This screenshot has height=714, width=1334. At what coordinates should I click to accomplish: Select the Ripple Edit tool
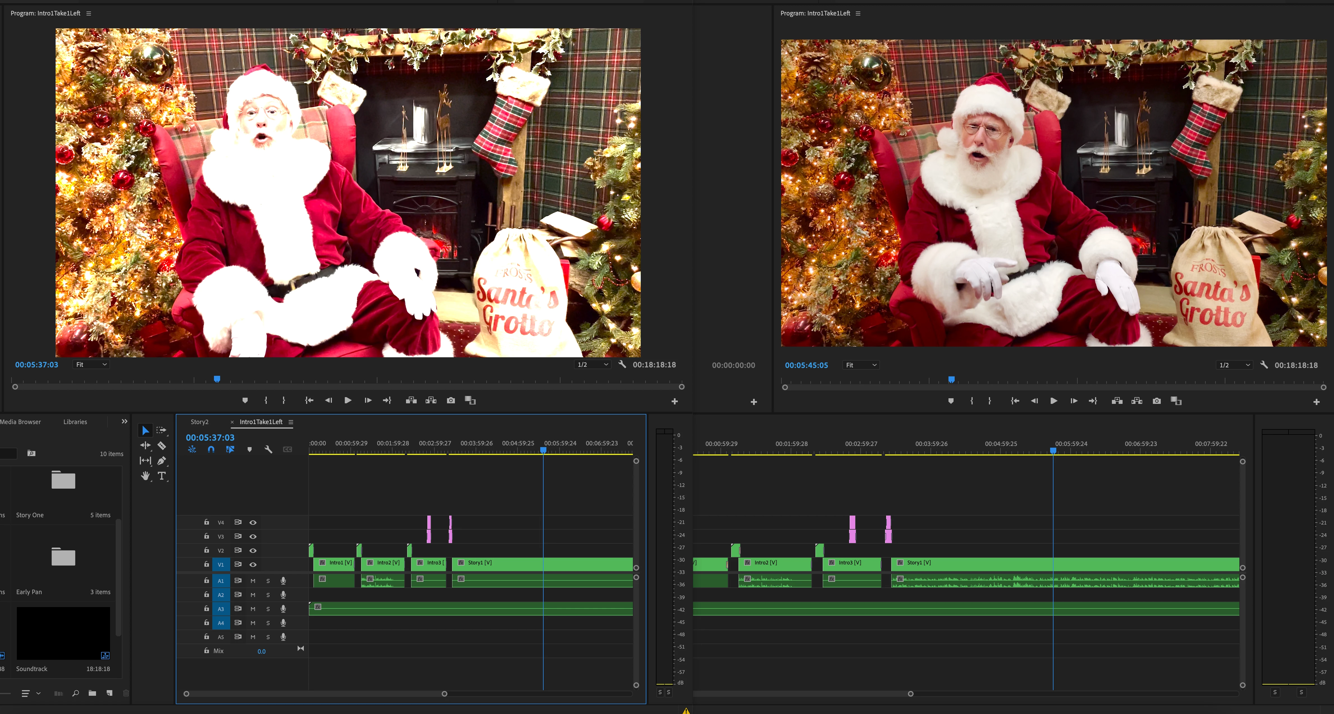point(145,445)
